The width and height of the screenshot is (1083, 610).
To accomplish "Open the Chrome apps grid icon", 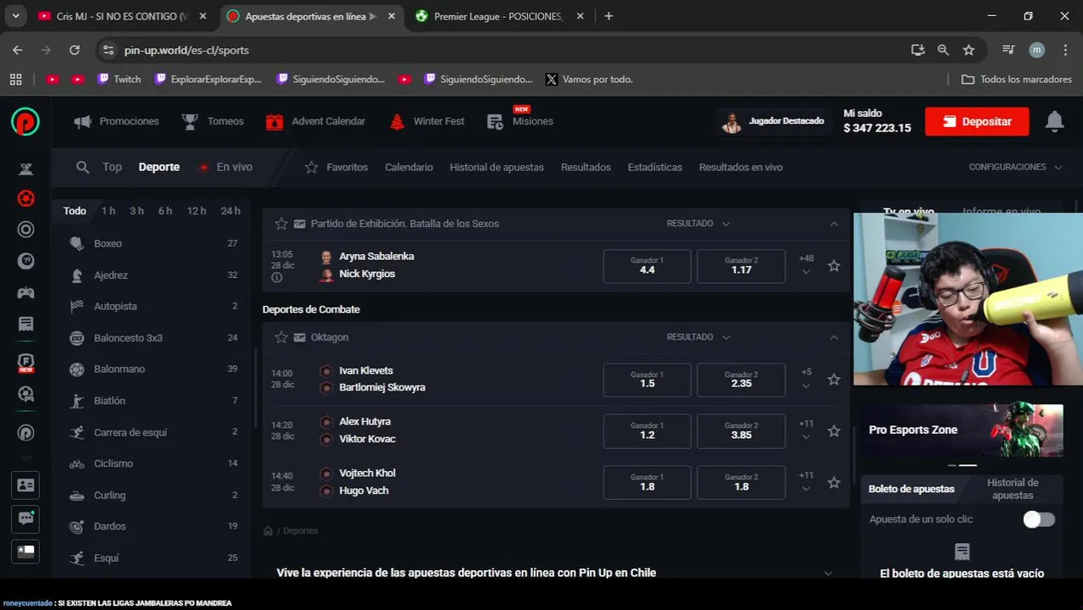I will pos(15,79).
